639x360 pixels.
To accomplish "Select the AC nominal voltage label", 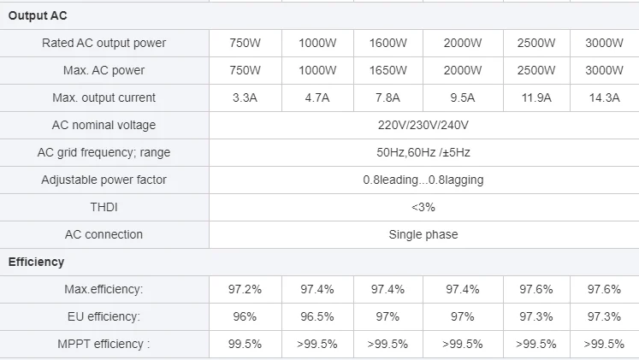I will tap(104, 125).
